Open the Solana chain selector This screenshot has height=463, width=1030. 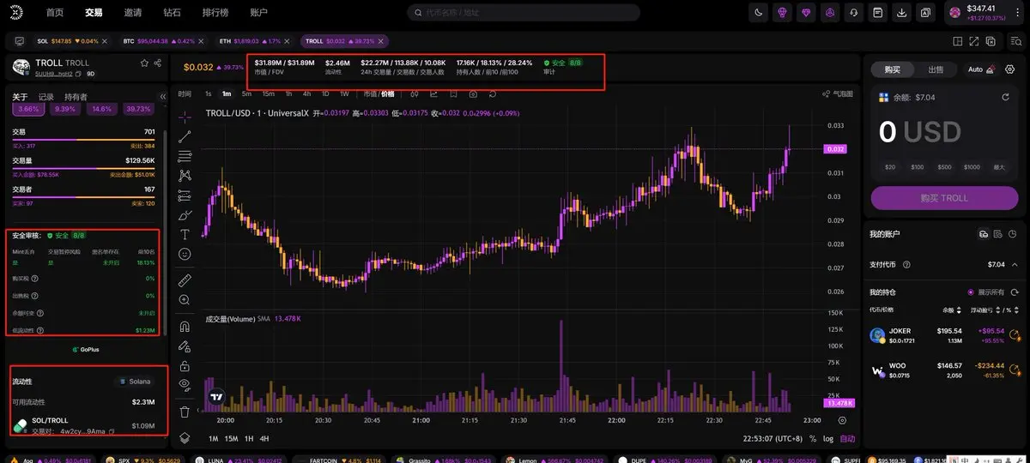135,382
